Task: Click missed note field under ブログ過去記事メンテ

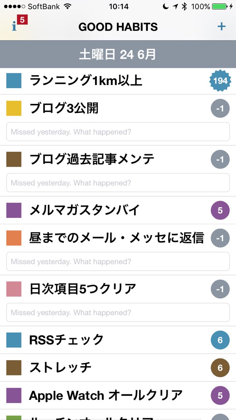Action: point(118,183)
